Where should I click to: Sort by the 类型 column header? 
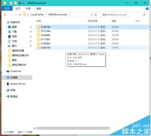[114, 21]
